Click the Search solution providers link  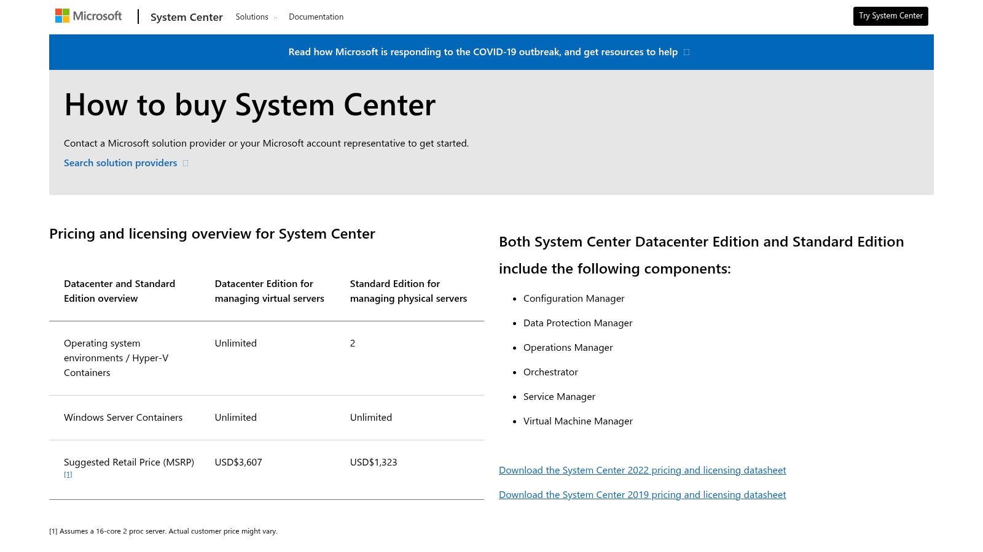126,163
